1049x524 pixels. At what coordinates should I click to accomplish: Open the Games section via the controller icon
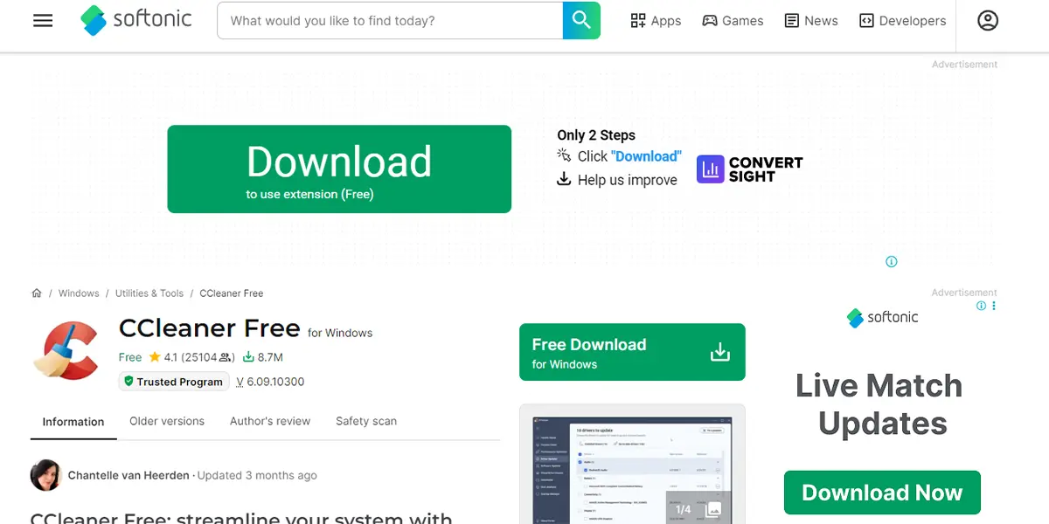[x=711, y=20]
